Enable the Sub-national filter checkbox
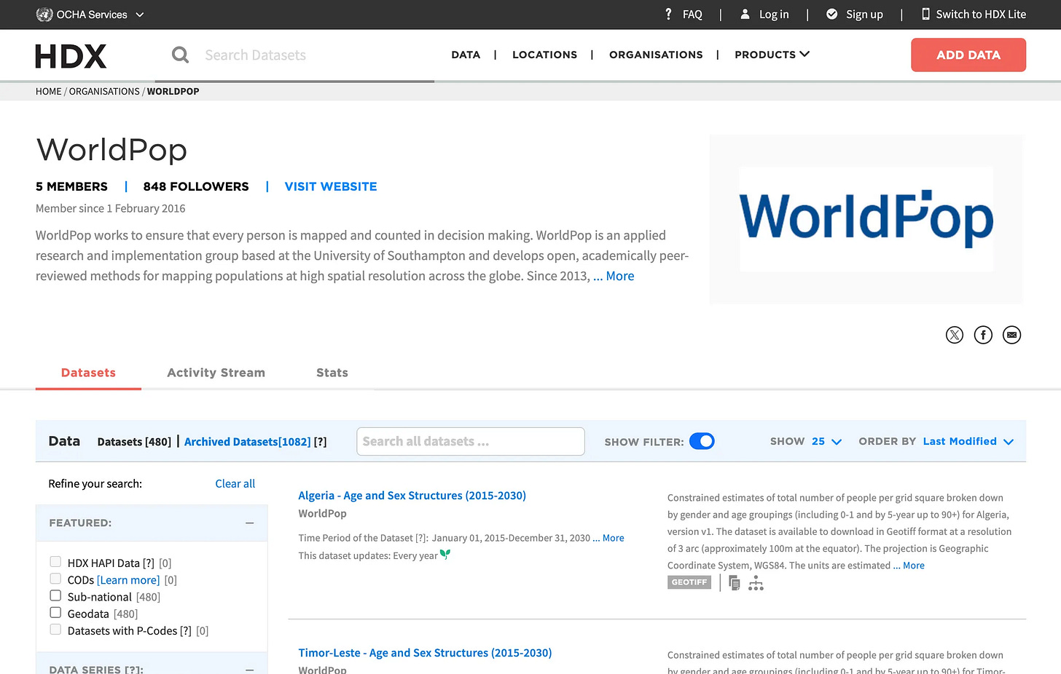1061x674 pixels. coord(55,595)
